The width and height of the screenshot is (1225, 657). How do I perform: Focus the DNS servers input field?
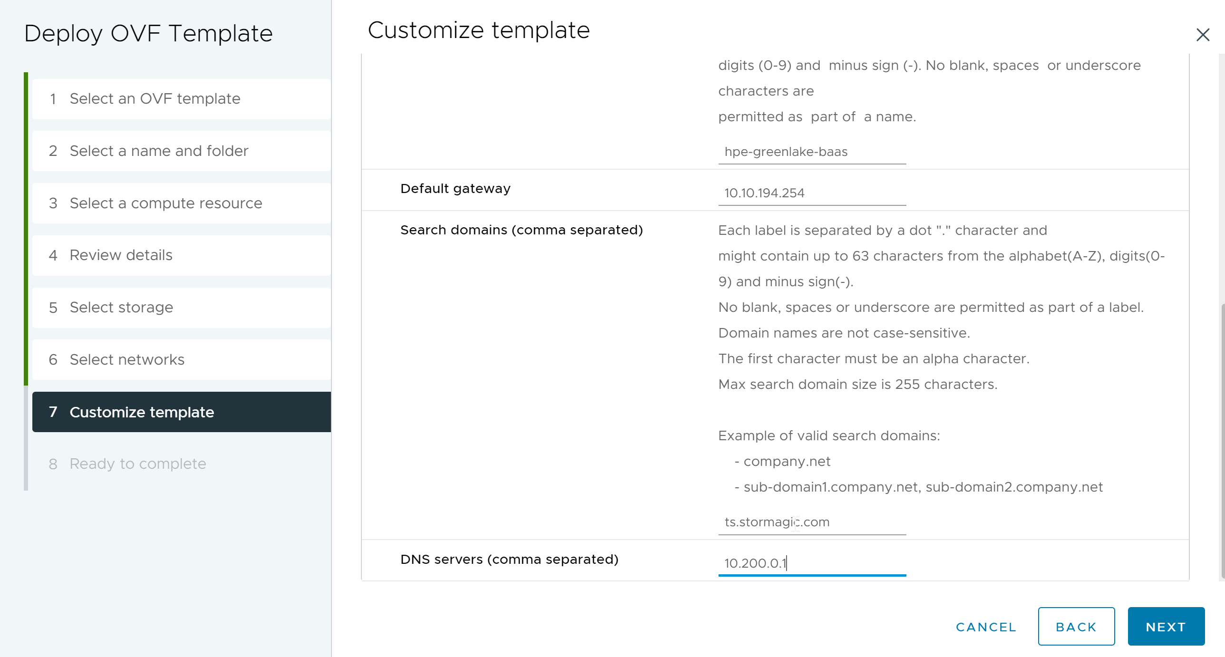812,563
